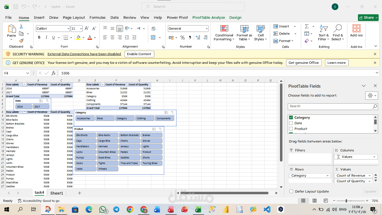Viewport: 382px width, 215px height.
Task: Switch to the PivotTable Analyze tab
Action: 209,17
